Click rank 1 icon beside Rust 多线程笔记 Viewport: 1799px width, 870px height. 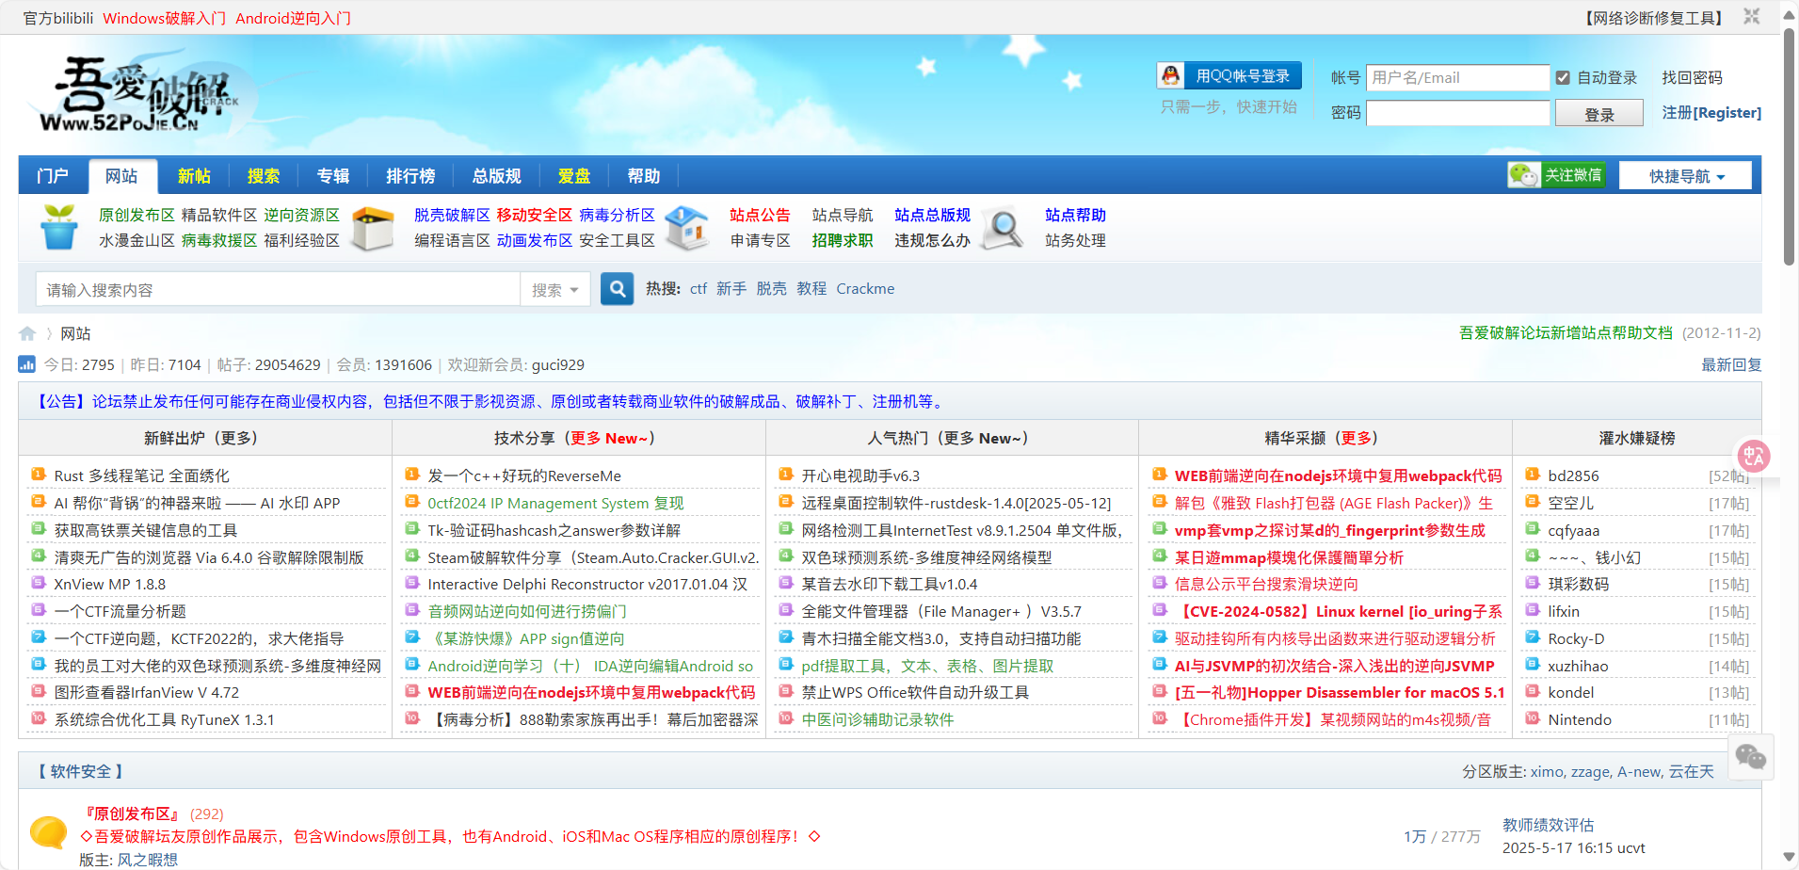pos(39,475)
